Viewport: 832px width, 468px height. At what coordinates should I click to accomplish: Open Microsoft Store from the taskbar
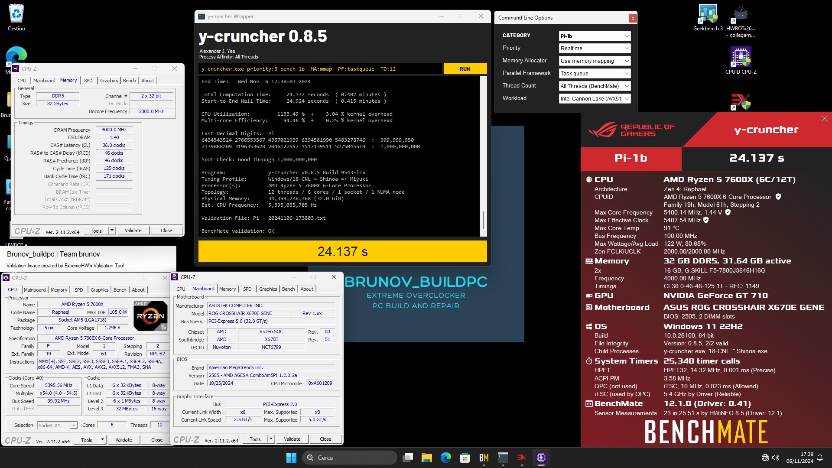point(465,458)
